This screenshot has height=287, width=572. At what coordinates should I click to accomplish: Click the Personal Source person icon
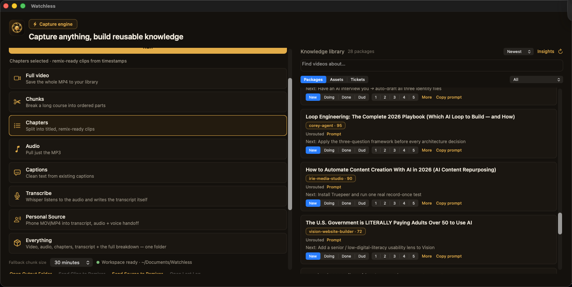tap(17, 220)
